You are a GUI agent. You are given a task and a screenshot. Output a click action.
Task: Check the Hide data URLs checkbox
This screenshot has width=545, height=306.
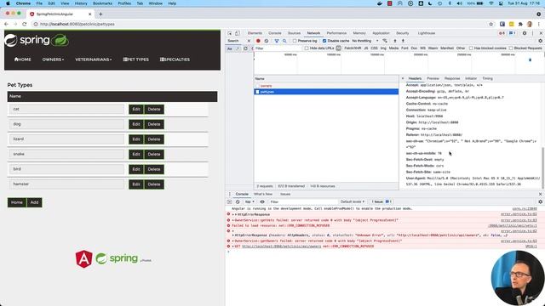307,48
